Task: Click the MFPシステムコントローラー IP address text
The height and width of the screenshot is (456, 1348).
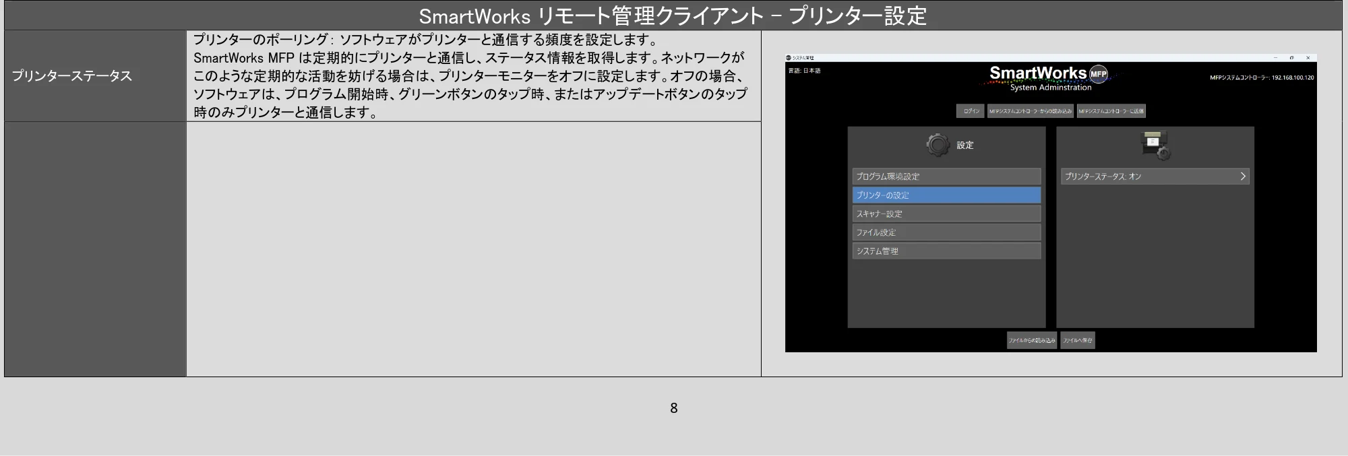Action: click(1262, 77)
